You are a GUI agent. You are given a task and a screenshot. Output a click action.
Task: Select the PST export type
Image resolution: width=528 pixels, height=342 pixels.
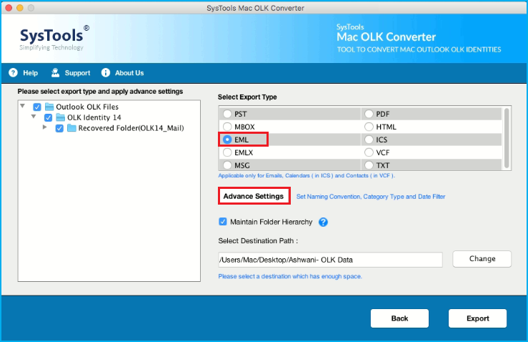pos(227,114)
